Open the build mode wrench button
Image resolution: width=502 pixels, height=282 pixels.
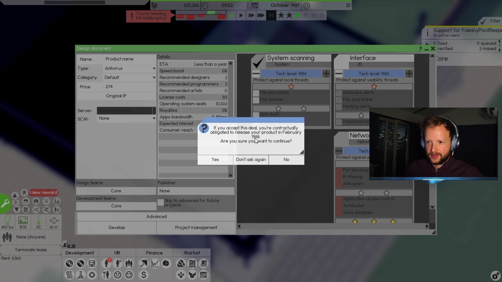(x=5, y=203)
